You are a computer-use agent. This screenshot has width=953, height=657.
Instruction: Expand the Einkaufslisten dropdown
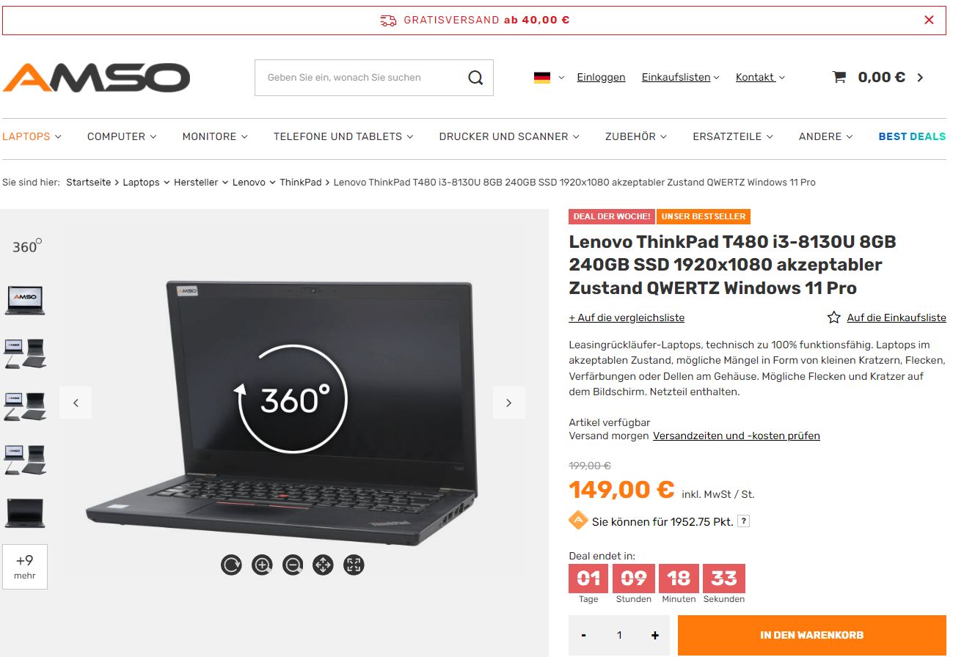(x=680, y=77)
